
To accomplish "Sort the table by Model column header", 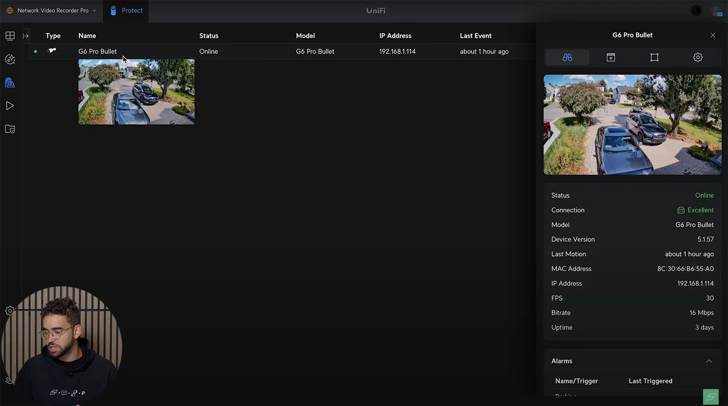I will pyautogui.click(x=305, y=36).
